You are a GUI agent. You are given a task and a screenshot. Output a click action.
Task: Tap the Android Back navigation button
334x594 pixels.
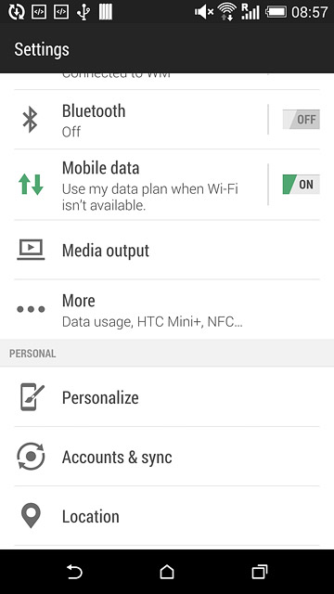[74, 572]
